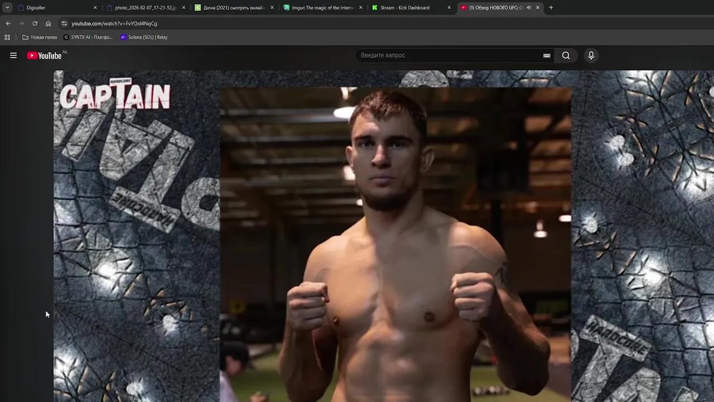Close the Kick Dashboard tab
714x402 pixels.
point(449,8)
